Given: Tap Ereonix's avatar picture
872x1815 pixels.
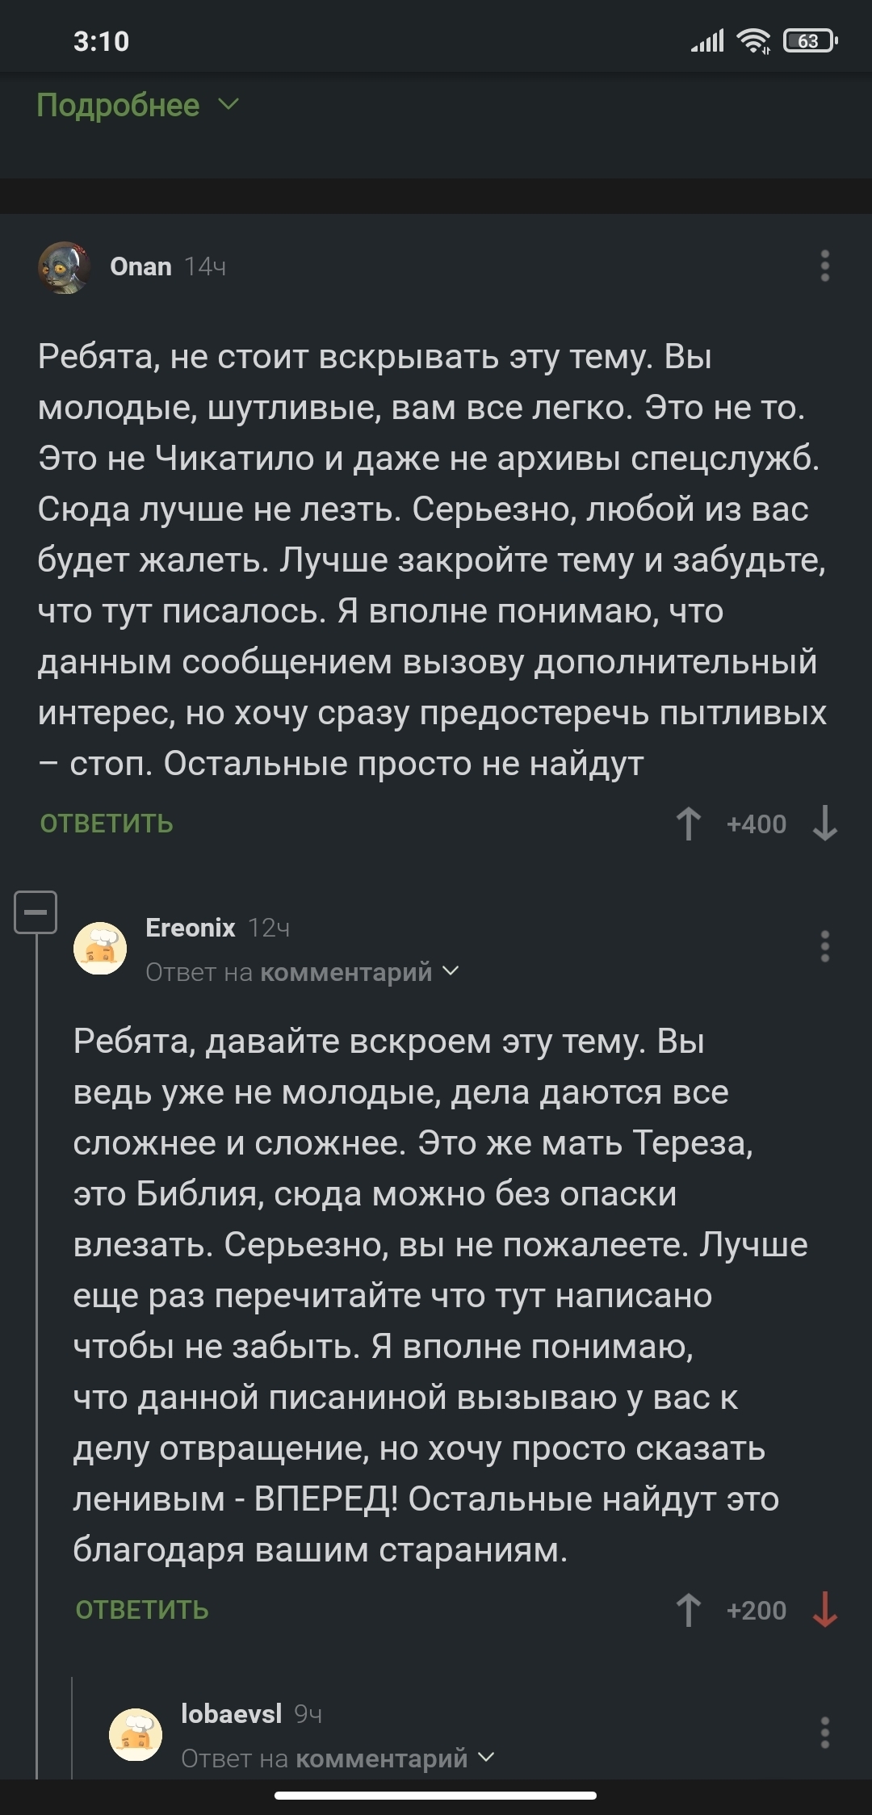Looking at the screenshot, I should pyautogui.click(x=100, y=948).
